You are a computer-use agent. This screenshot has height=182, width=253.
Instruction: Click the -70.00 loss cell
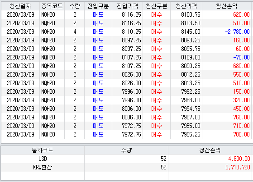(x=227, y=57)
